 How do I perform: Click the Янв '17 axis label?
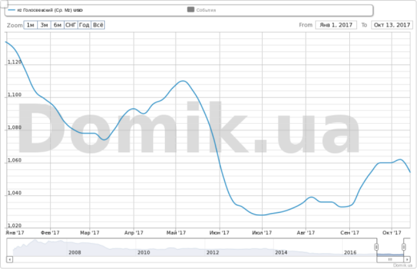coord(15,233)
